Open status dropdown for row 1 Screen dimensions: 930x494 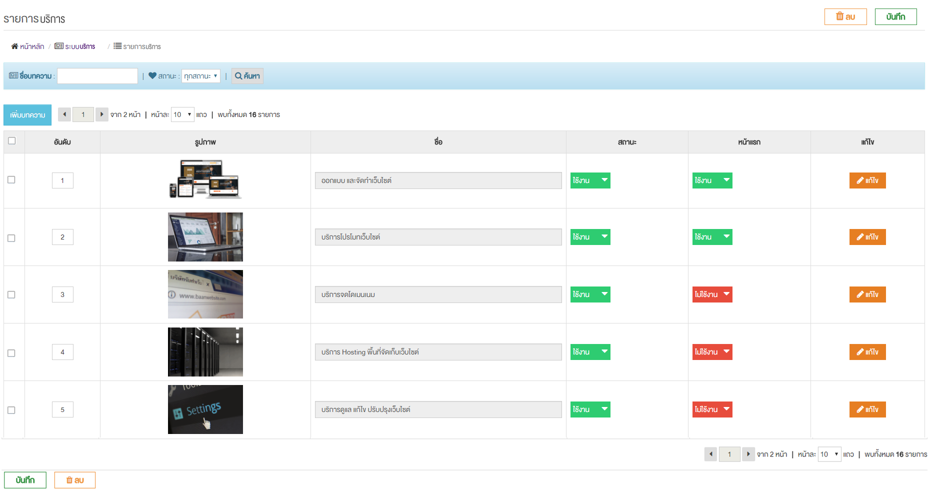coord(590,180)
